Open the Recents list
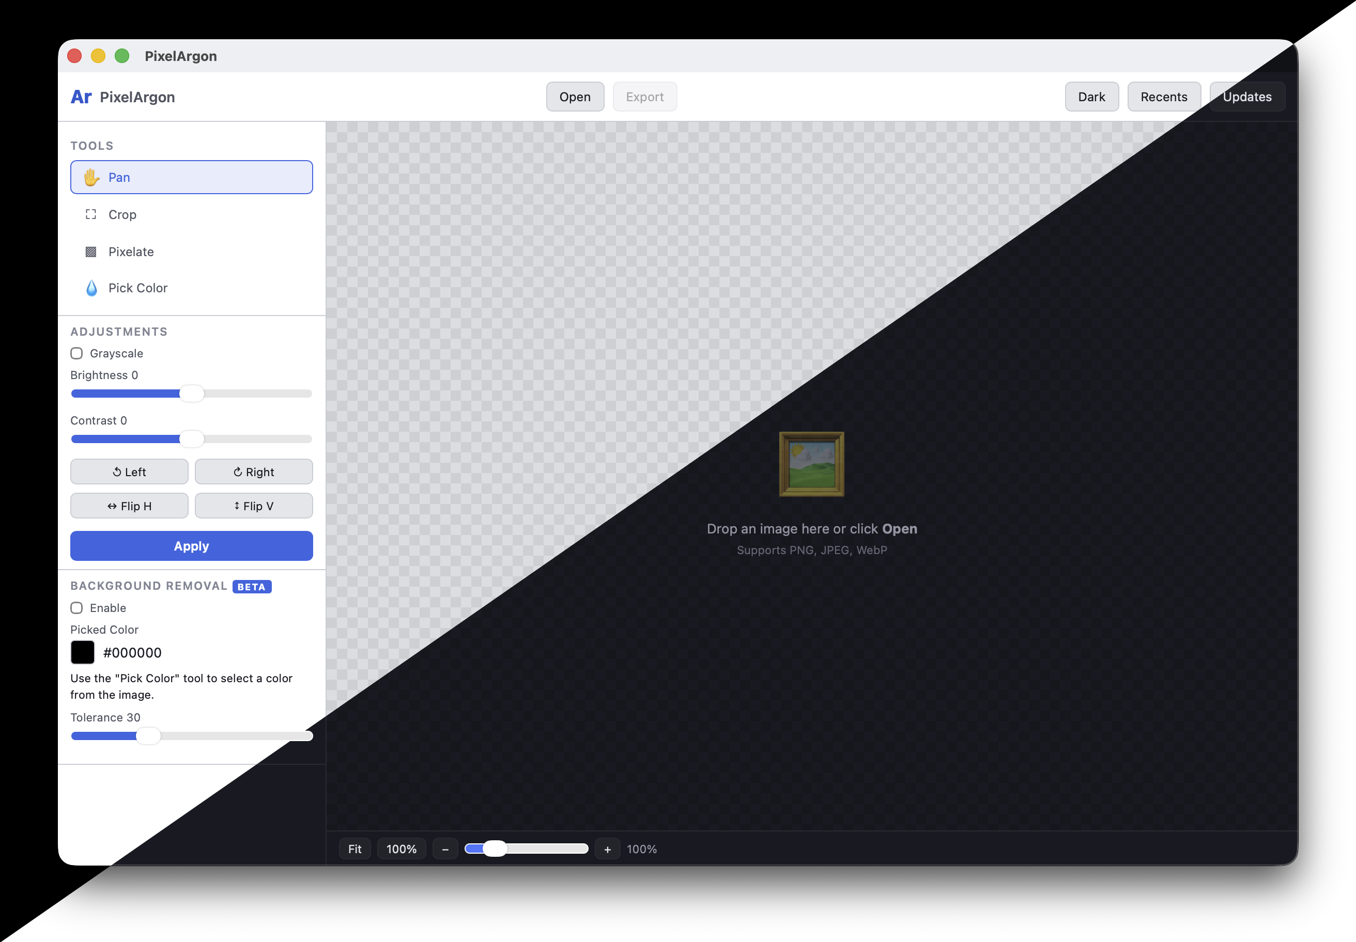 coord(1163,96)
